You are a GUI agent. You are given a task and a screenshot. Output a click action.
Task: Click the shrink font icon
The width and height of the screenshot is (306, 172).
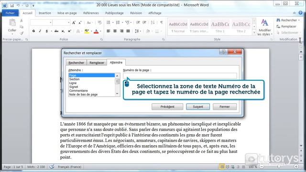pos(80,22)
